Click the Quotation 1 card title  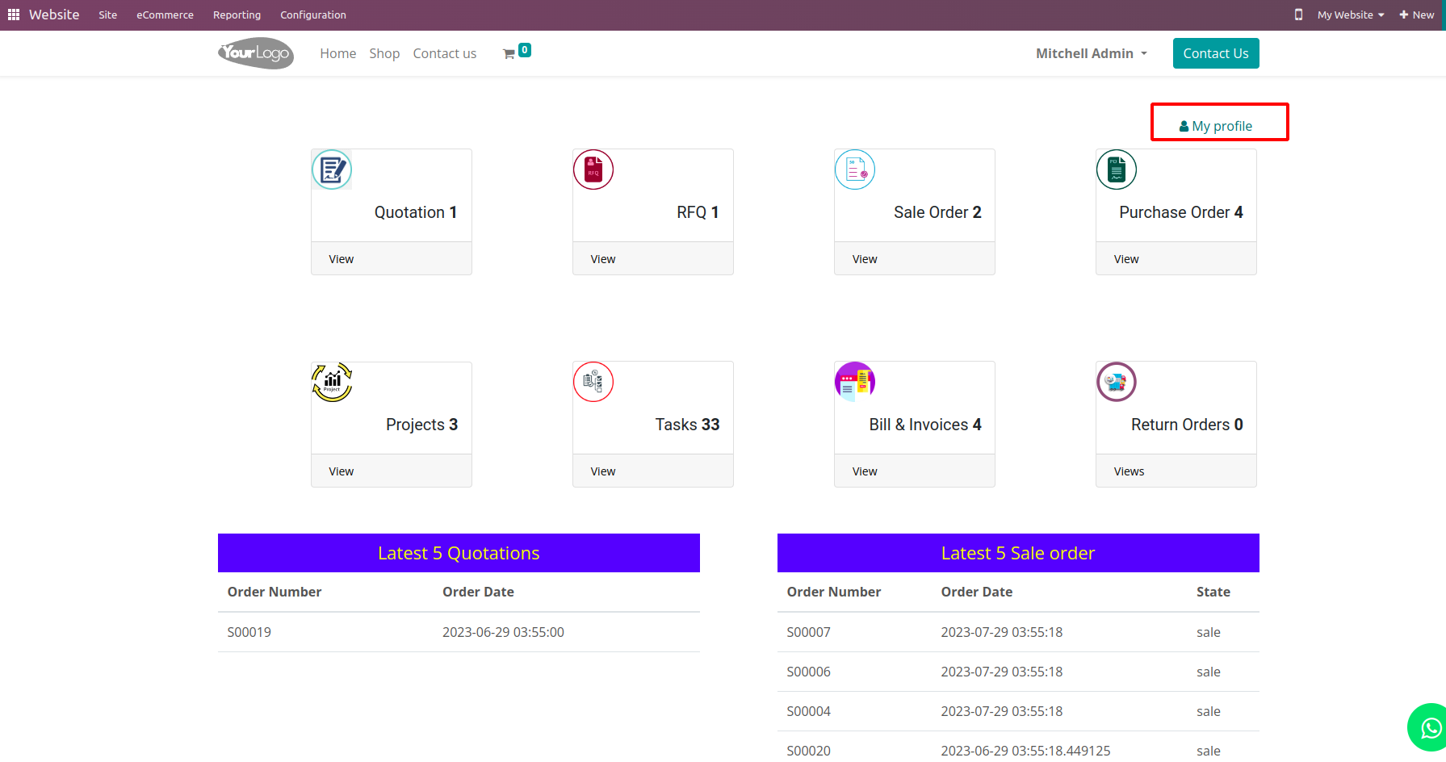pos(416,212)
